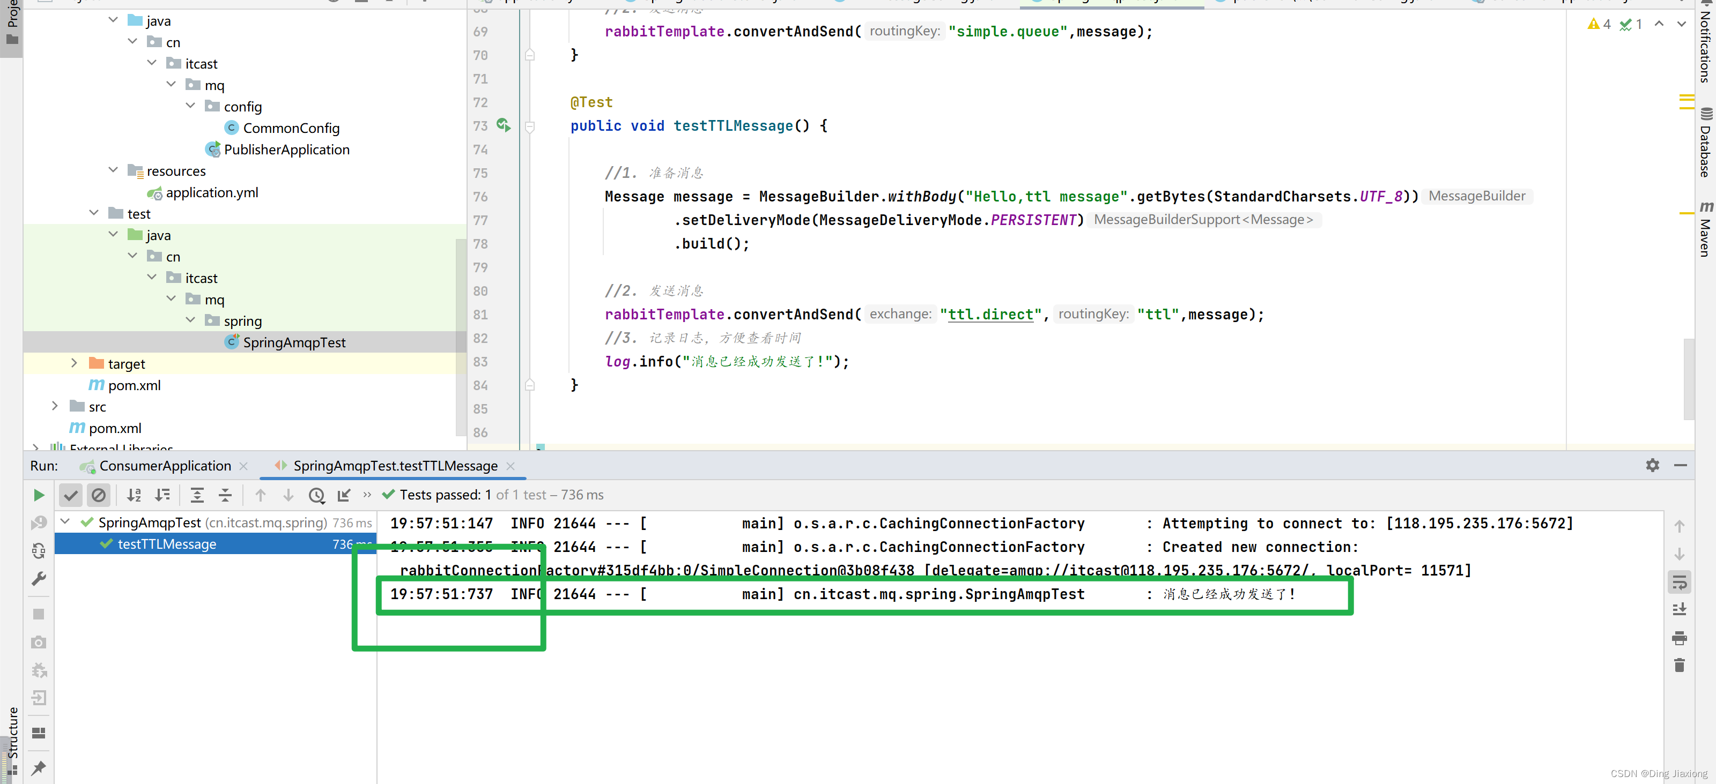Open Run panel settings gear
Viewport: 1716px width, 784px height.
(1653, 465)
